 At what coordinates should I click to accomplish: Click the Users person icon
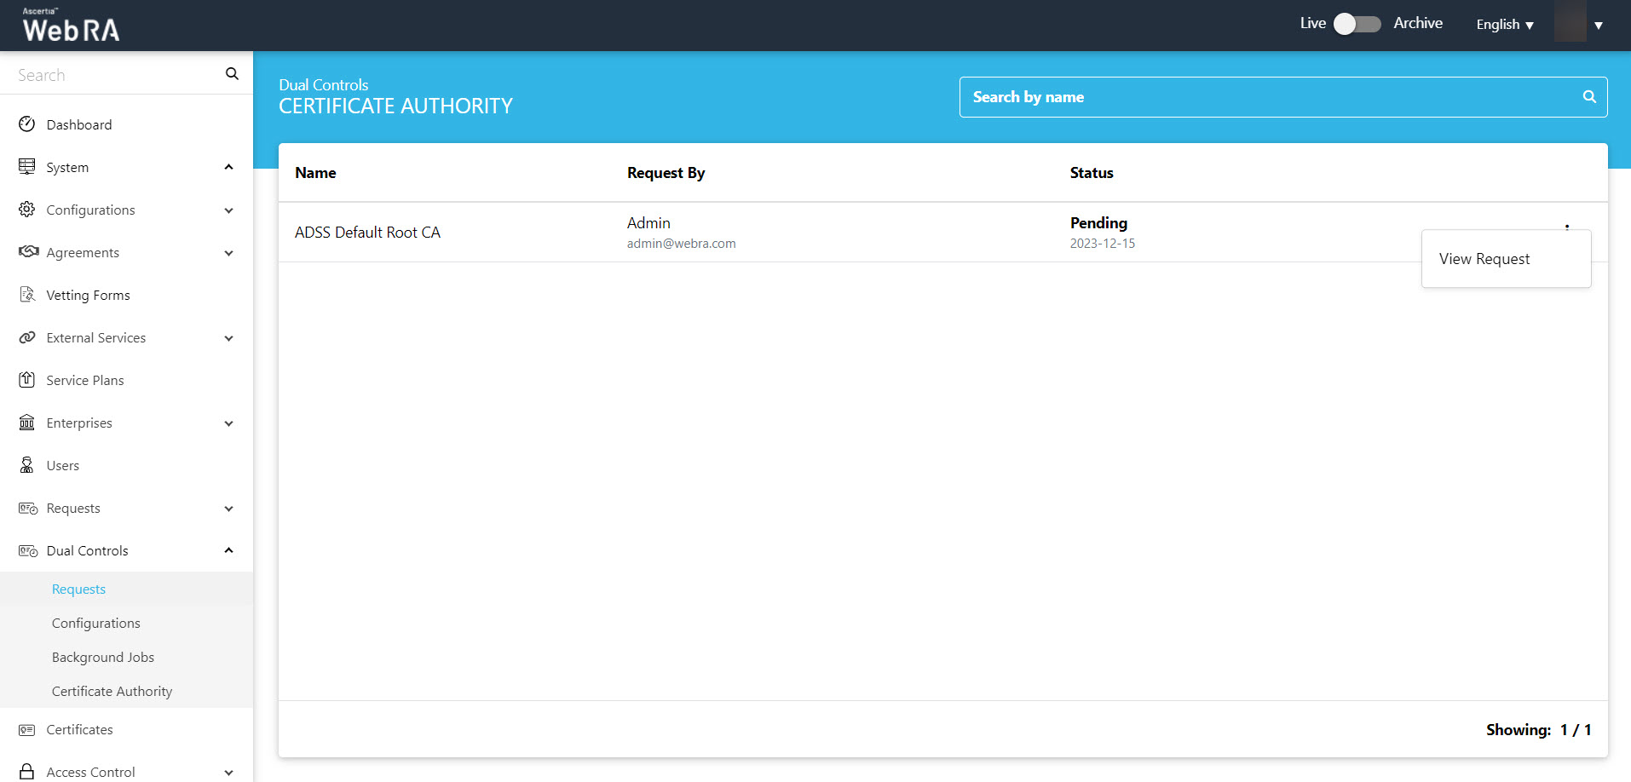pos(27,465)
